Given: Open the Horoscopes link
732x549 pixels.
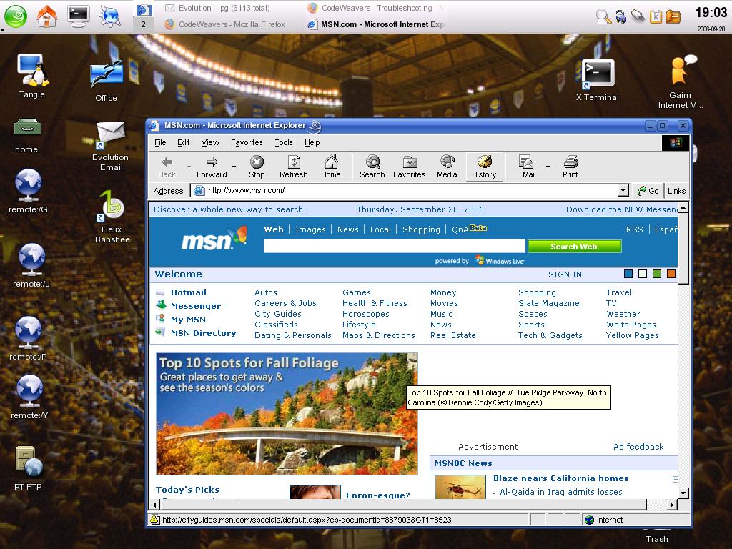Looking at the screenshot, I should 366,314.
